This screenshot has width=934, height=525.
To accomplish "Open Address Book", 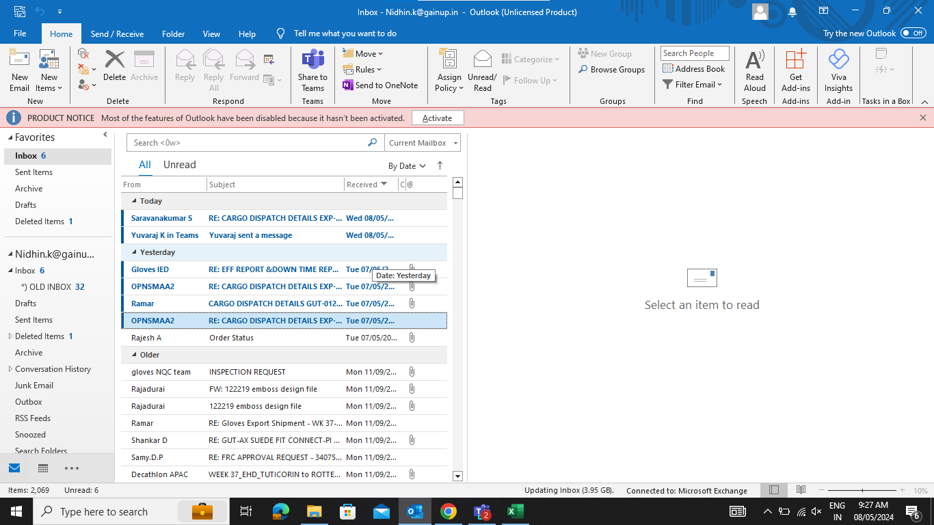I will point(693,69).
